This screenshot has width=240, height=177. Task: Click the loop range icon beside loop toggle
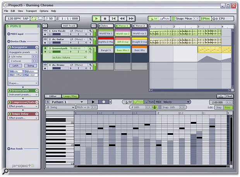[x=40, y=19]
